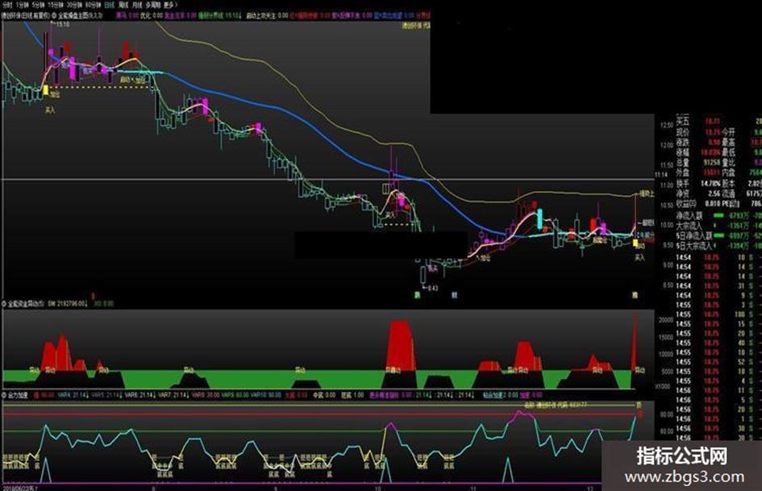Click the main chart indicator settings circle icon
Viewport: 762px width, 491px height.
54,15
